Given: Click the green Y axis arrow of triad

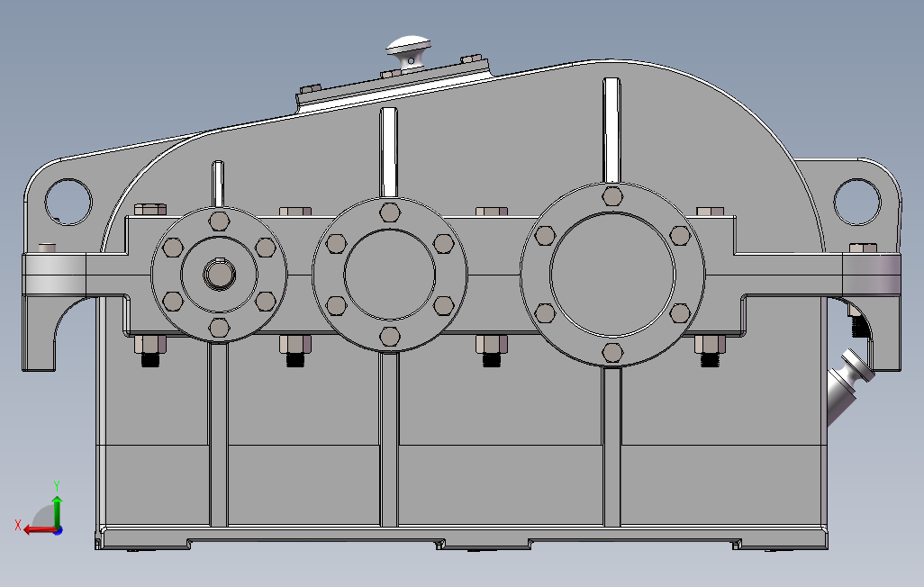Looking at the screenshot, I should tap(57, 513).
